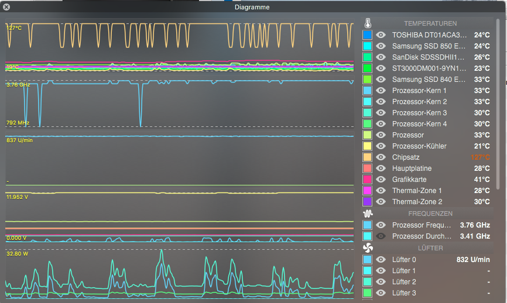Click the 3.41 GHz frequency value
Screen dimensions: 507x303
pos(475,236)
